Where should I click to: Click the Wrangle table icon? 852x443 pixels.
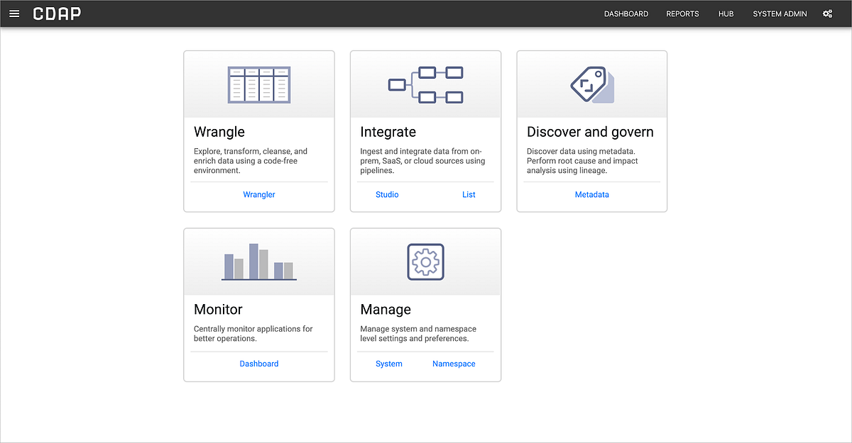point(258,83)
